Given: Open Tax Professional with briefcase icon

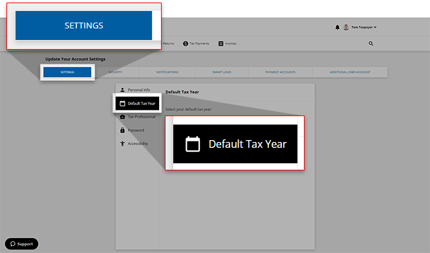Looking at the screenshot, I should pyautogui.click(x=138, y=117).
